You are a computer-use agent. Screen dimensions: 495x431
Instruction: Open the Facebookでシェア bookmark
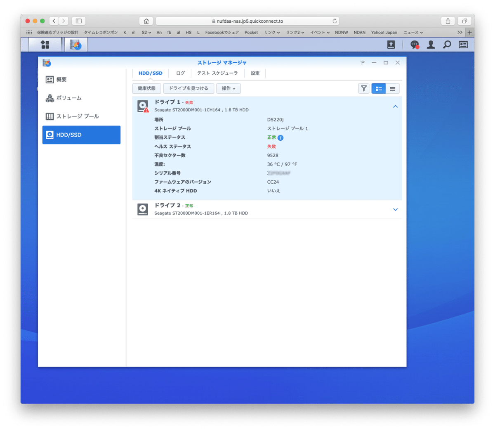click(222, 32)
